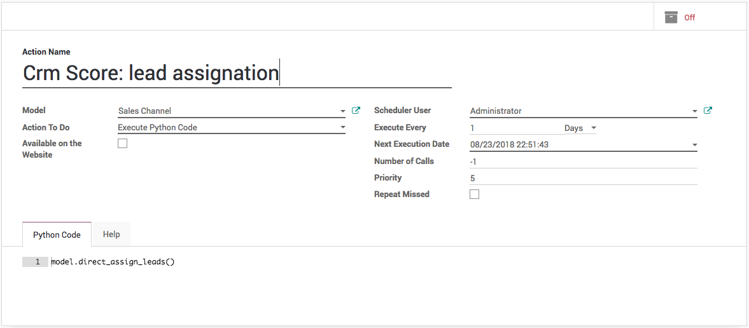The width and height of the screenshot is (749, 328).
Task: Open the Action To Do dropdown
Action: (x=342, y=128)
